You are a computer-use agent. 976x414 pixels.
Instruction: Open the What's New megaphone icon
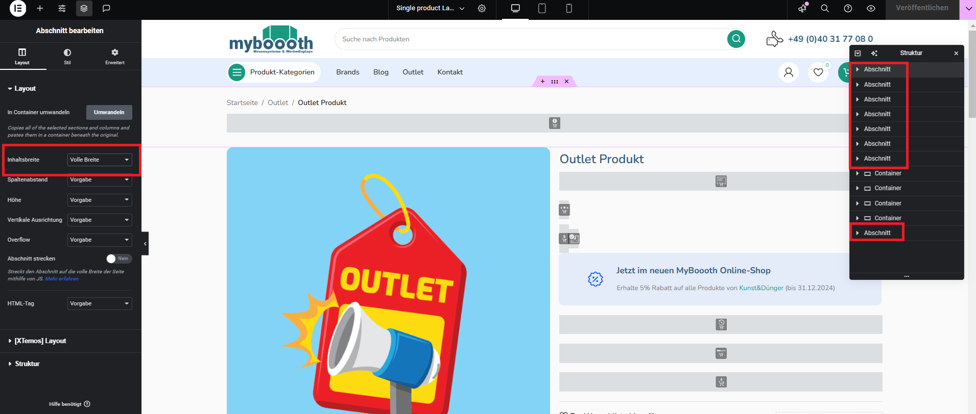point(803,8)
